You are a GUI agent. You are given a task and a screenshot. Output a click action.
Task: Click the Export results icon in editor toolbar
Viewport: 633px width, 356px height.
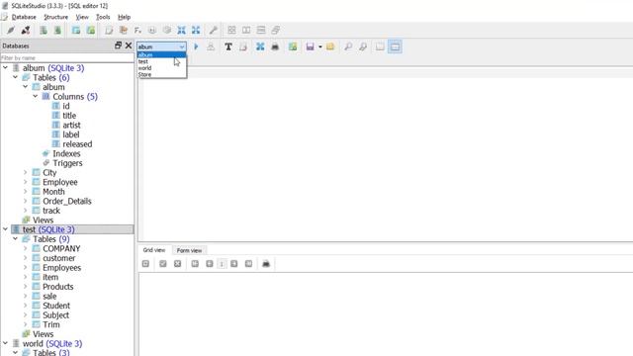(260, 46)
